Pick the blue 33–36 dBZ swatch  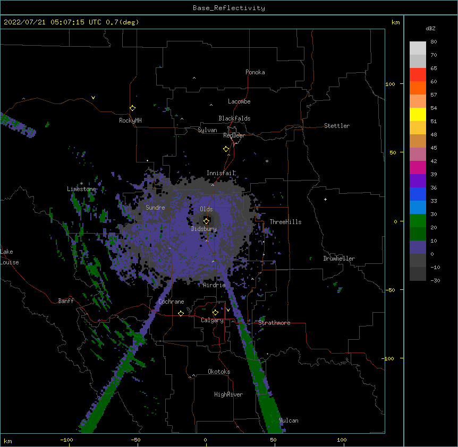click(418, 194)
